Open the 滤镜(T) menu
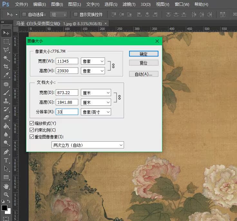The width and height of the screenshot is (237, 221). pos(129,4)
